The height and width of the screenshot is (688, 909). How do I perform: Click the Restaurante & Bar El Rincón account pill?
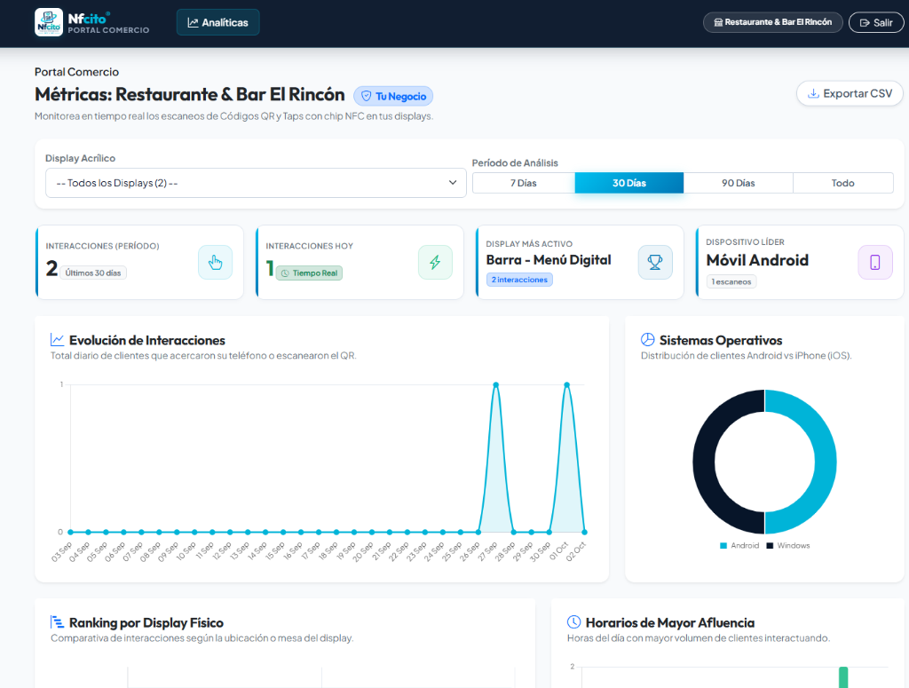tap(773, 22)
